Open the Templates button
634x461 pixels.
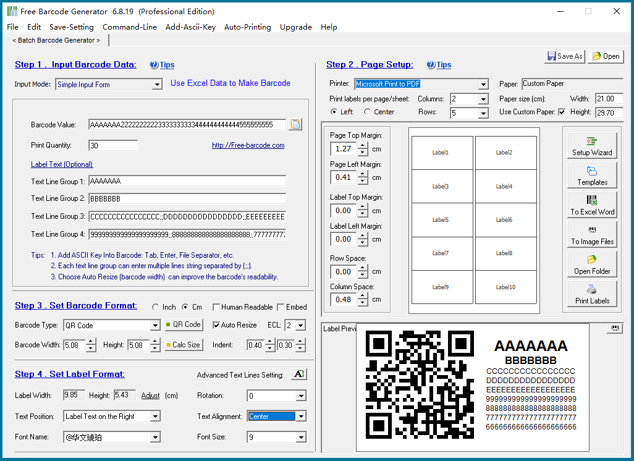click(592, 176)
